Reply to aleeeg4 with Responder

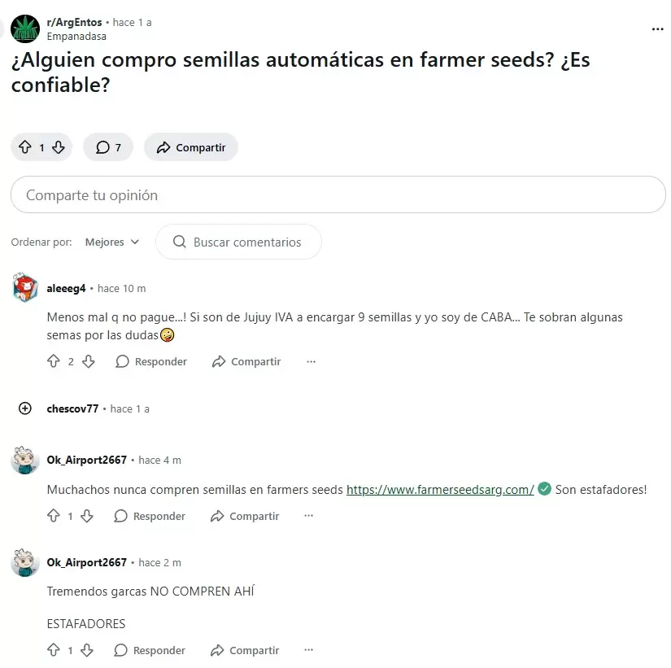151,361
